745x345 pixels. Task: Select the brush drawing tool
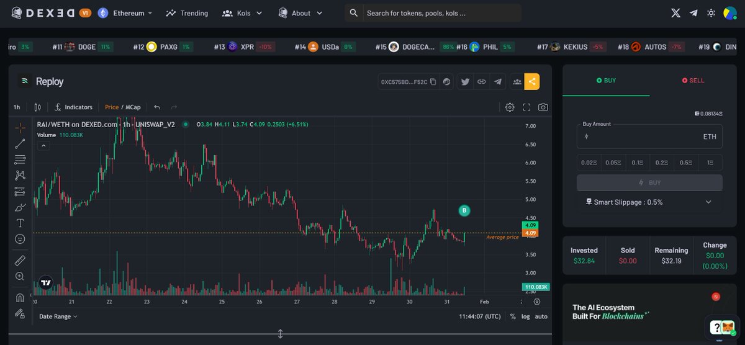[x=20, y=207]
